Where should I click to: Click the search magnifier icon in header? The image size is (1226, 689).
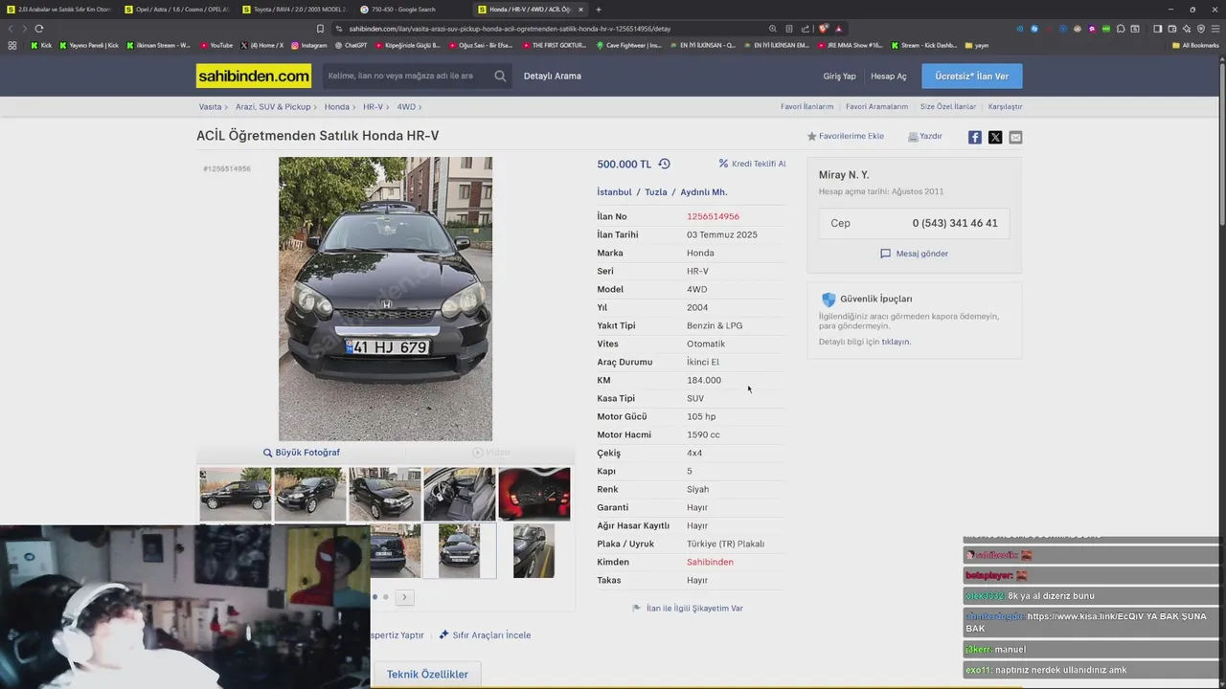point(500,76)
